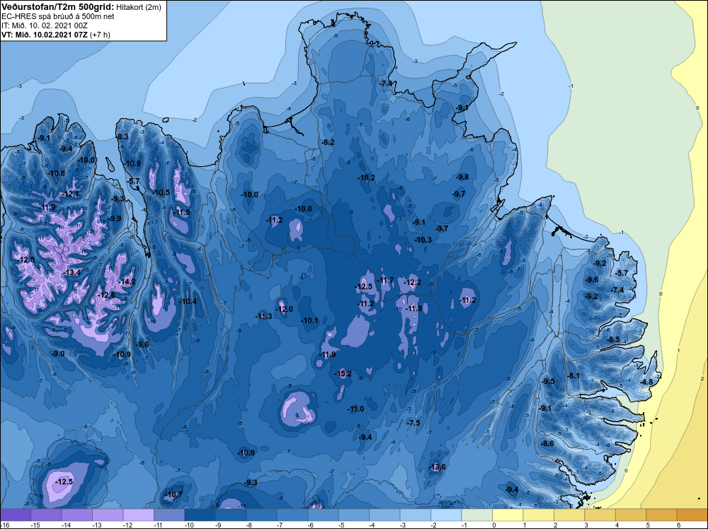The width and height of the screenshot is (708, 529).
Task: Click the -8.5 temperature label
Action: pyautogui.click(x=613, y=339)
